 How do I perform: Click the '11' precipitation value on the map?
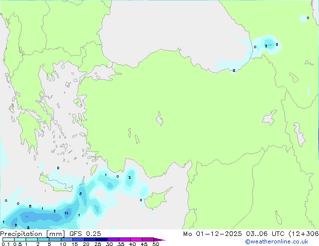[66, 213]
